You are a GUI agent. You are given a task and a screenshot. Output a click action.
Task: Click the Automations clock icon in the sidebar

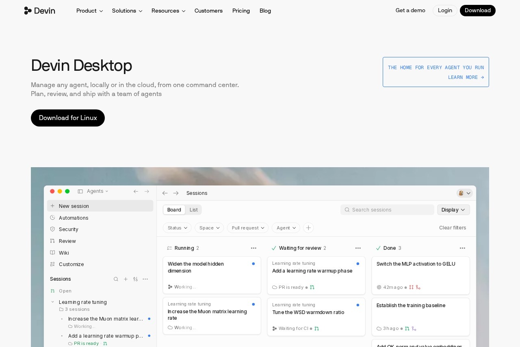pyautogui.click(x=52, y=218)
